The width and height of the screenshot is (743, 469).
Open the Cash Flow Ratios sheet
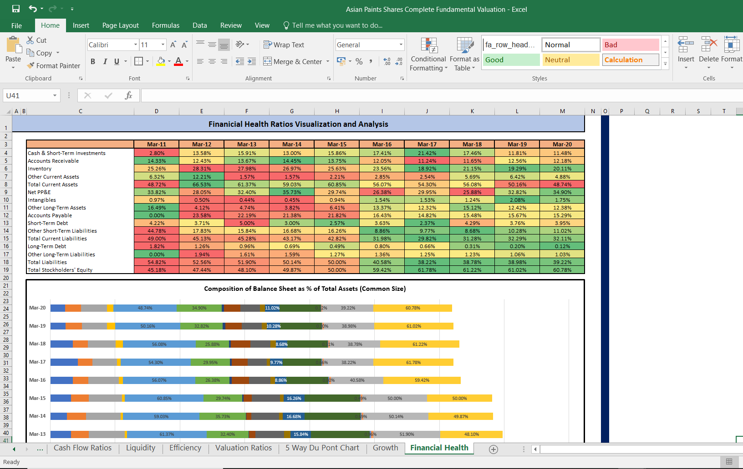click(x=82, y=448)
